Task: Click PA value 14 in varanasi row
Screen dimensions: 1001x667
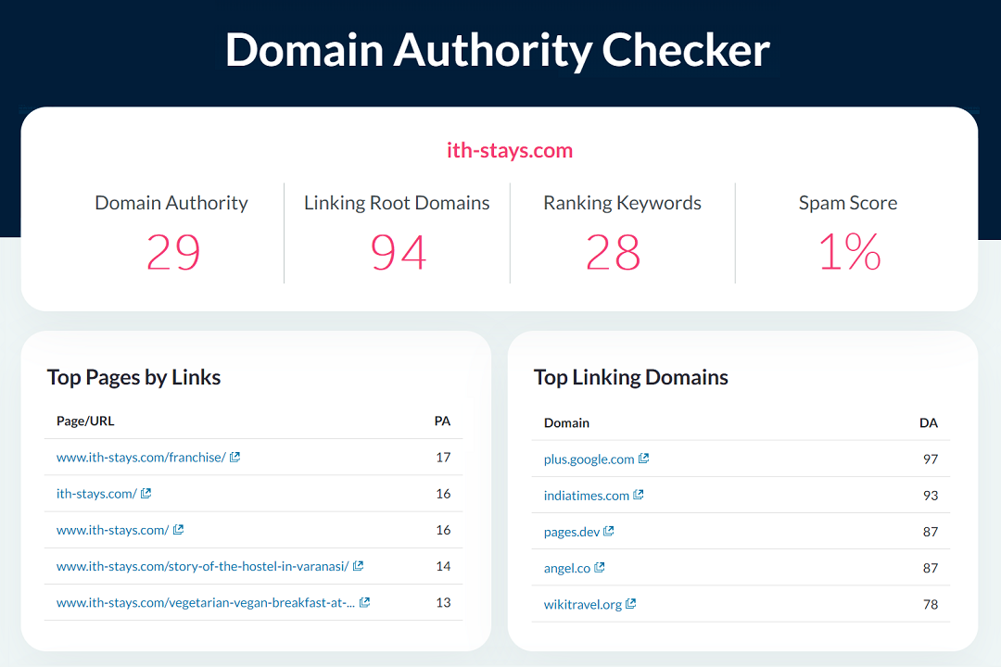Action: click(443, 566)
